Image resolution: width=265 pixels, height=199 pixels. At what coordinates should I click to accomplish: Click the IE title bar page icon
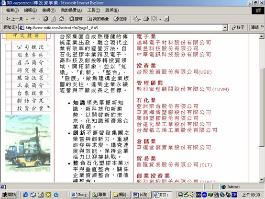3,3
